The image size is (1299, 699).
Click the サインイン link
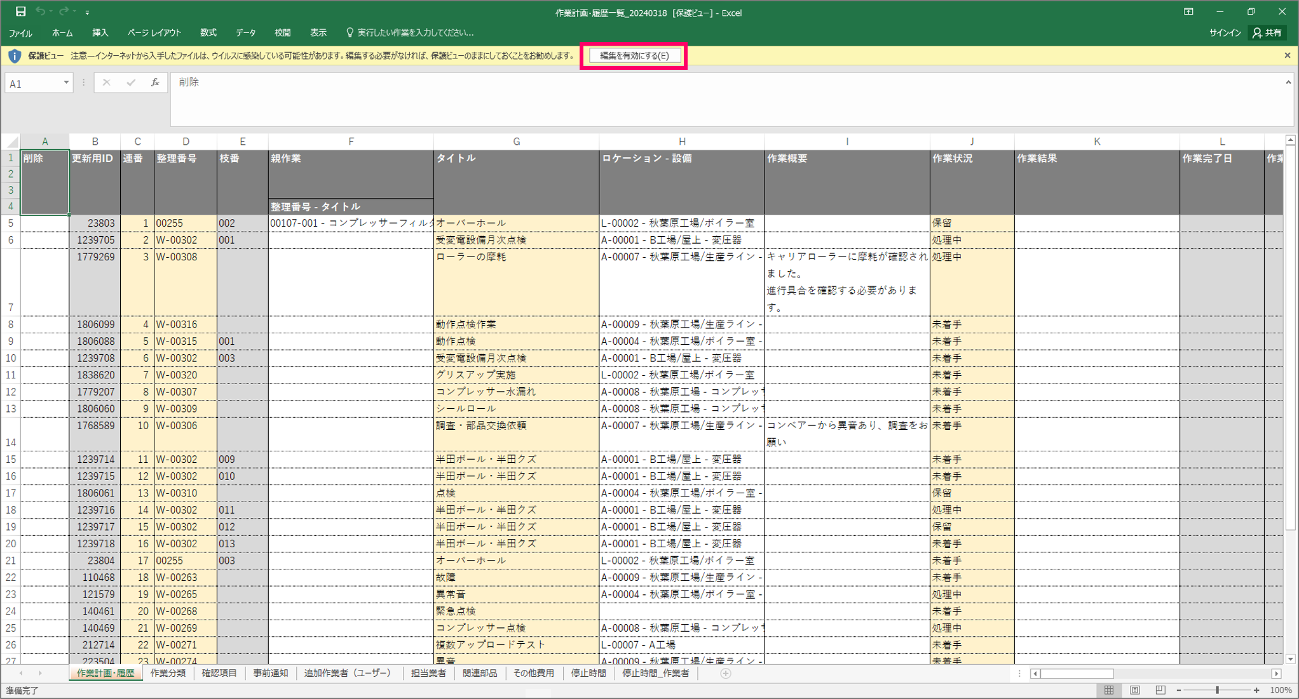tap(1224, 32)
